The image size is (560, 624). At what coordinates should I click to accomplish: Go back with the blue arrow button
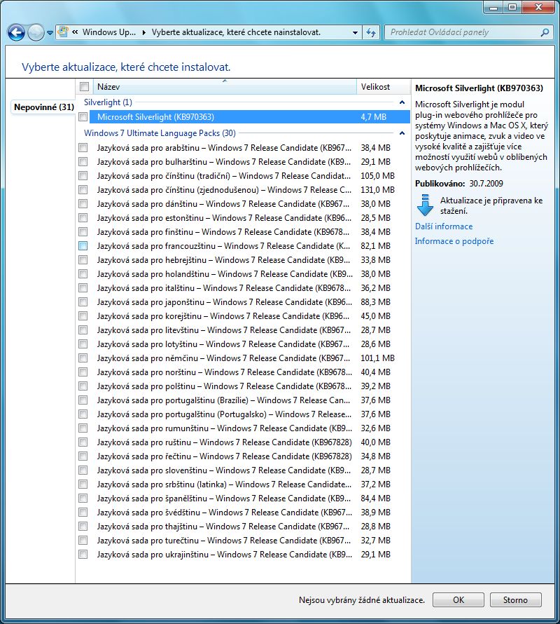(16, 33)
